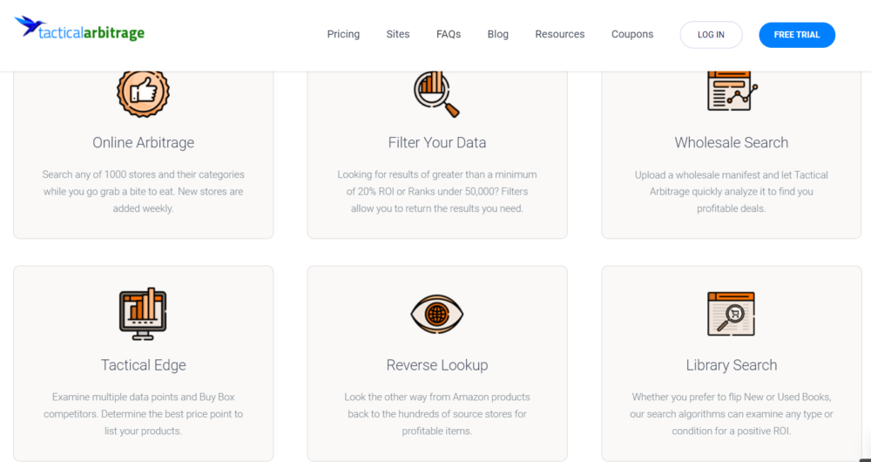Click the Filter Your Data heading
This screenshot has width=871, height=462.
click(437, 142)
